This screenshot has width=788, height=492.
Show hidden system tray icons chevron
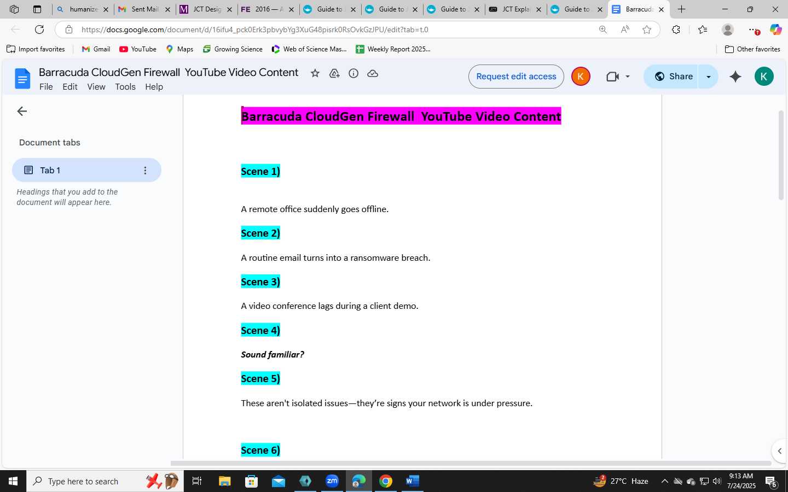[664, 481]
